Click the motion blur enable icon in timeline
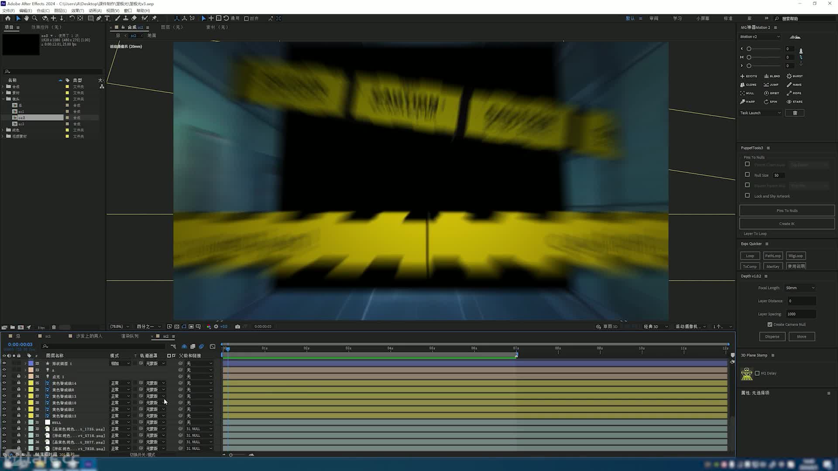This screenshot has width=838, height=471. pos(201,347)
